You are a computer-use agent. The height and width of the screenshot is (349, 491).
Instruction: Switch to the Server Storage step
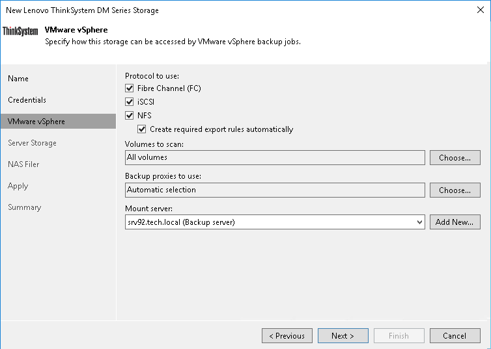pos(32,143)
